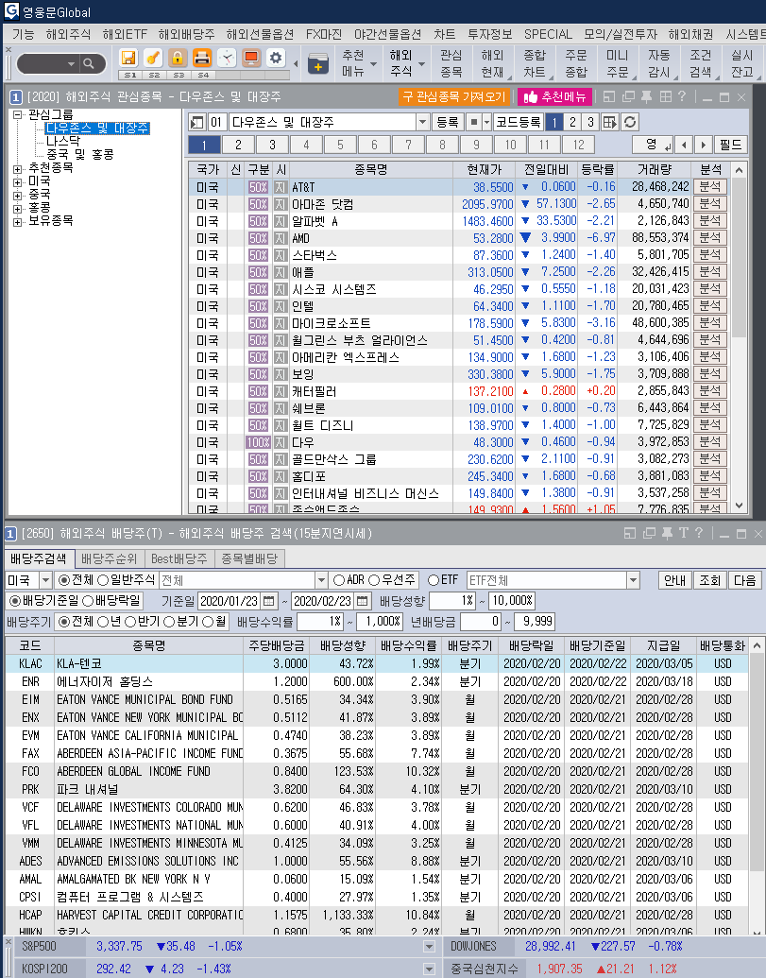Switch to Best배당주 tab
Viewport: 766px width, 978px height.
click(179, 558)
